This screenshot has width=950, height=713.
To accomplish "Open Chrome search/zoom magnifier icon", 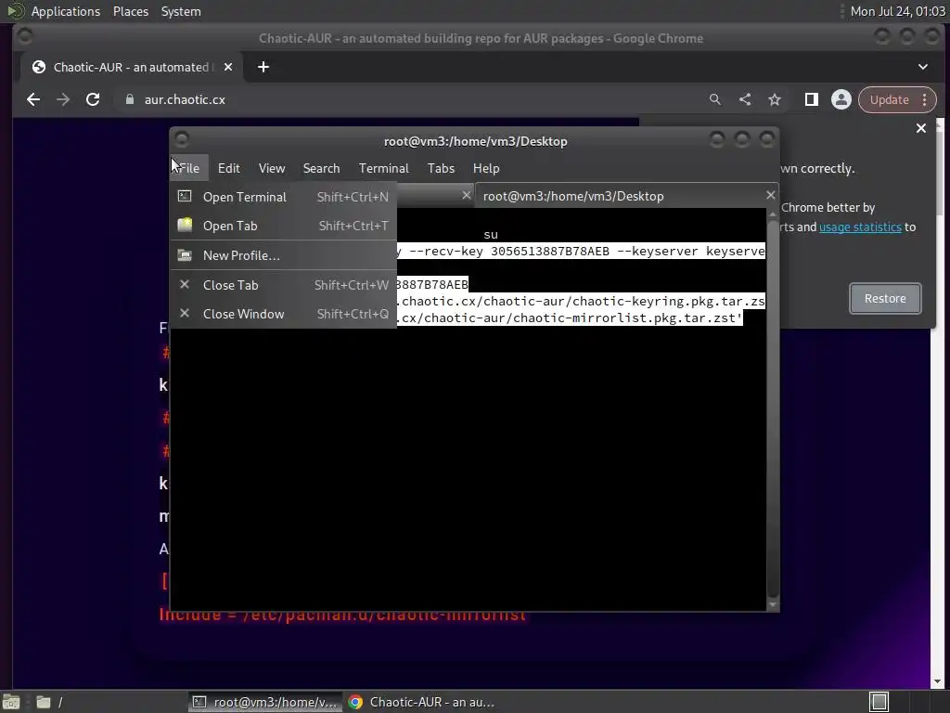I will pos(715,99).
